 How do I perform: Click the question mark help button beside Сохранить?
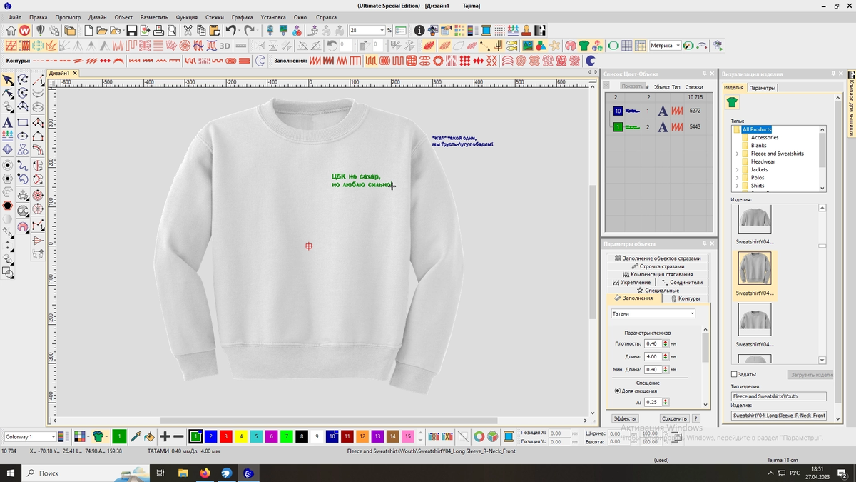tap(696, 418)
